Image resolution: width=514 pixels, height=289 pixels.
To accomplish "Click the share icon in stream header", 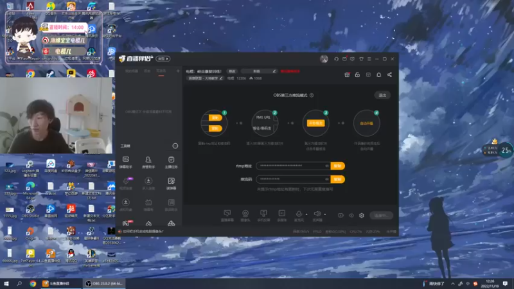I will click(389, 74).
